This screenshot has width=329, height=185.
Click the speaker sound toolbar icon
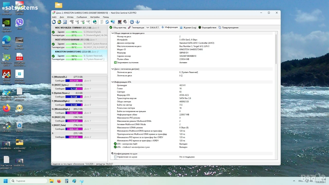point(125,22)
